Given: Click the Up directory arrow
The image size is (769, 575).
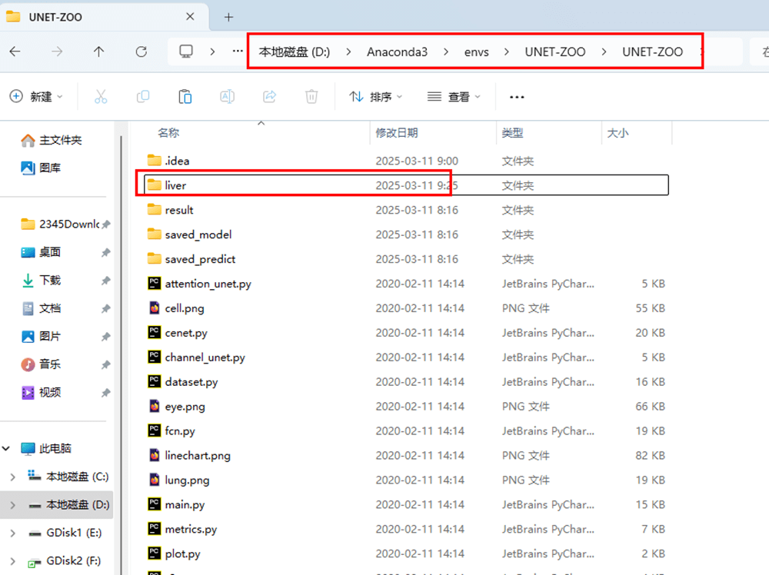Looking at the screenshot, I should coord(98,52).
